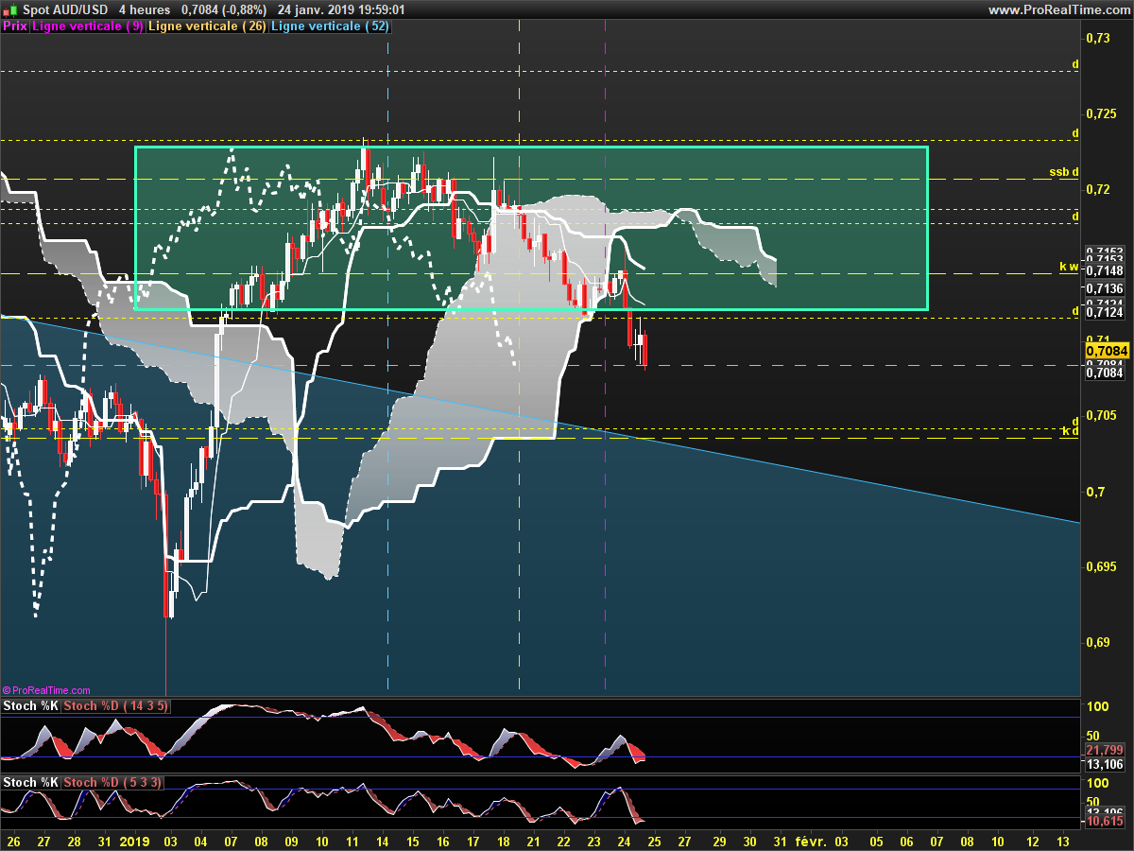This screenshot has width=1134, height=851.
Task: Click the Ligne verticale (52) label
Action: tap(330, 26)
